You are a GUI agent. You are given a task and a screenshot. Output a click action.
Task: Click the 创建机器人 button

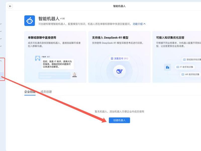point(119,120)
